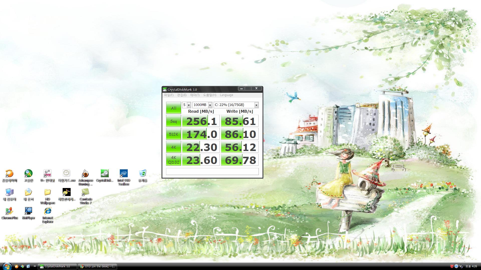Click GOM Player quick launch icon

(x=17, y=266)
